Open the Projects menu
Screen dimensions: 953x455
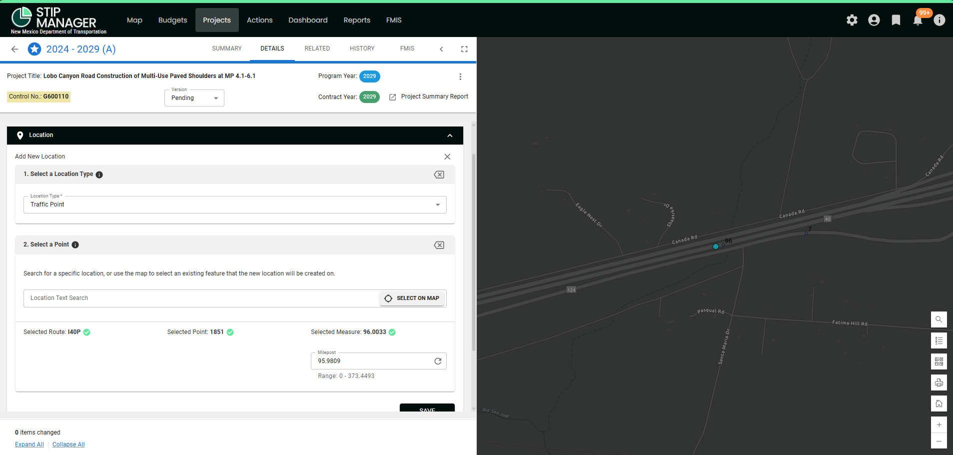click(x=217, y=20)
